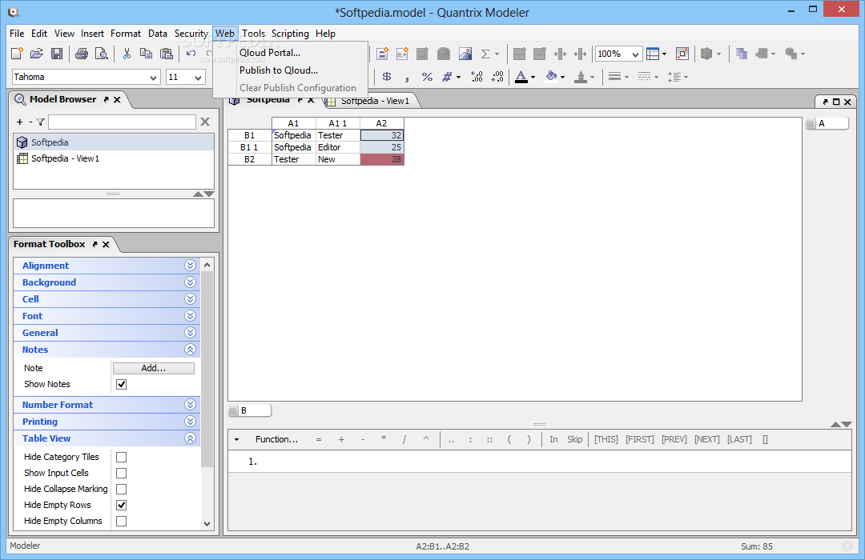Click the Add... note button

153,368
